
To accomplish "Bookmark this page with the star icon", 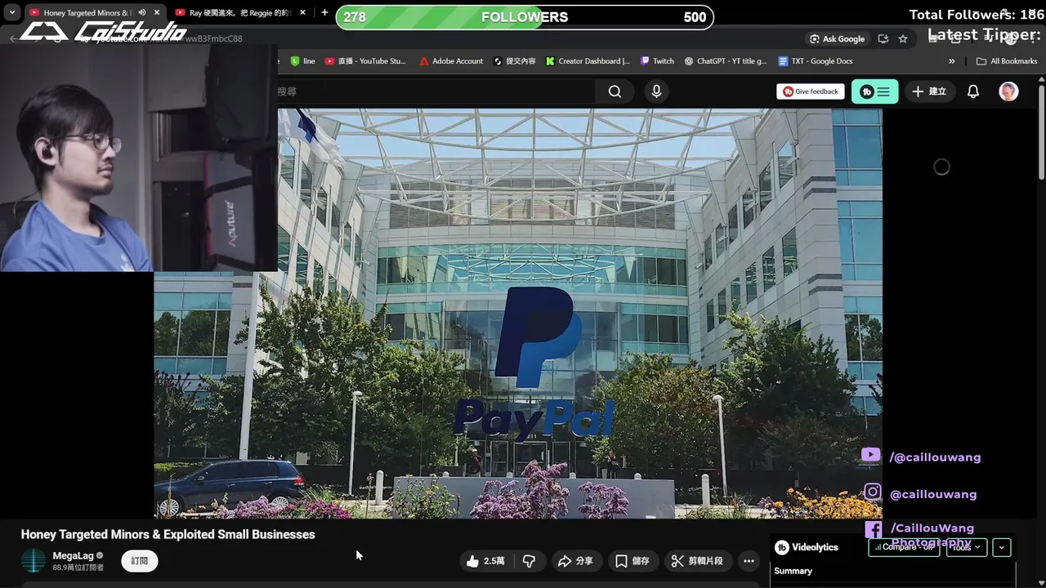I will [x=903, y=38].
